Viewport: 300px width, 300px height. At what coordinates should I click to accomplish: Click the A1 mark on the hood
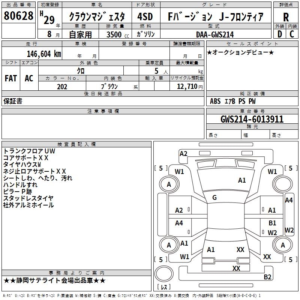coord(242,180)
